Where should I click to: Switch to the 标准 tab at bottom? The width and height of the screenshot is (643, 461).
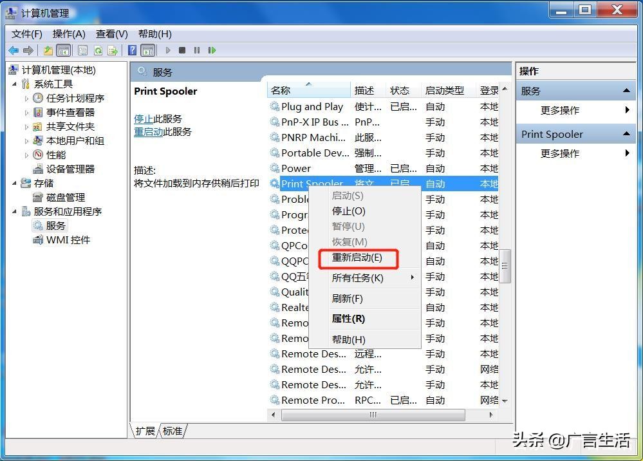[x=171, y=431]
